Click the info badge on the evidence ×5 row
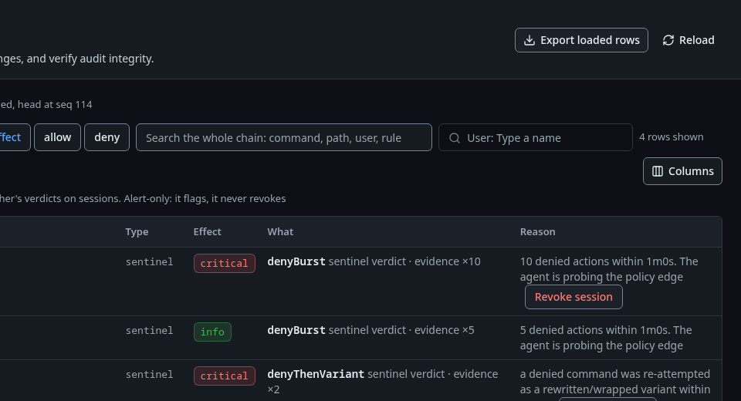The image size is (741, 401). [x=213, y=332]
